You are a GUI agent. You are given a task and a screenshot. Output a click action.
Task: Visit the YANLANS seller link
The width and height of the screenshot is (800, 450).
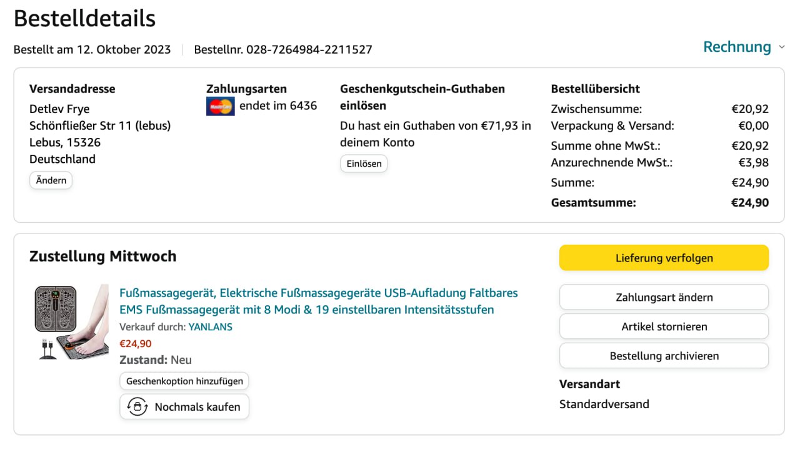coord(210,326)
